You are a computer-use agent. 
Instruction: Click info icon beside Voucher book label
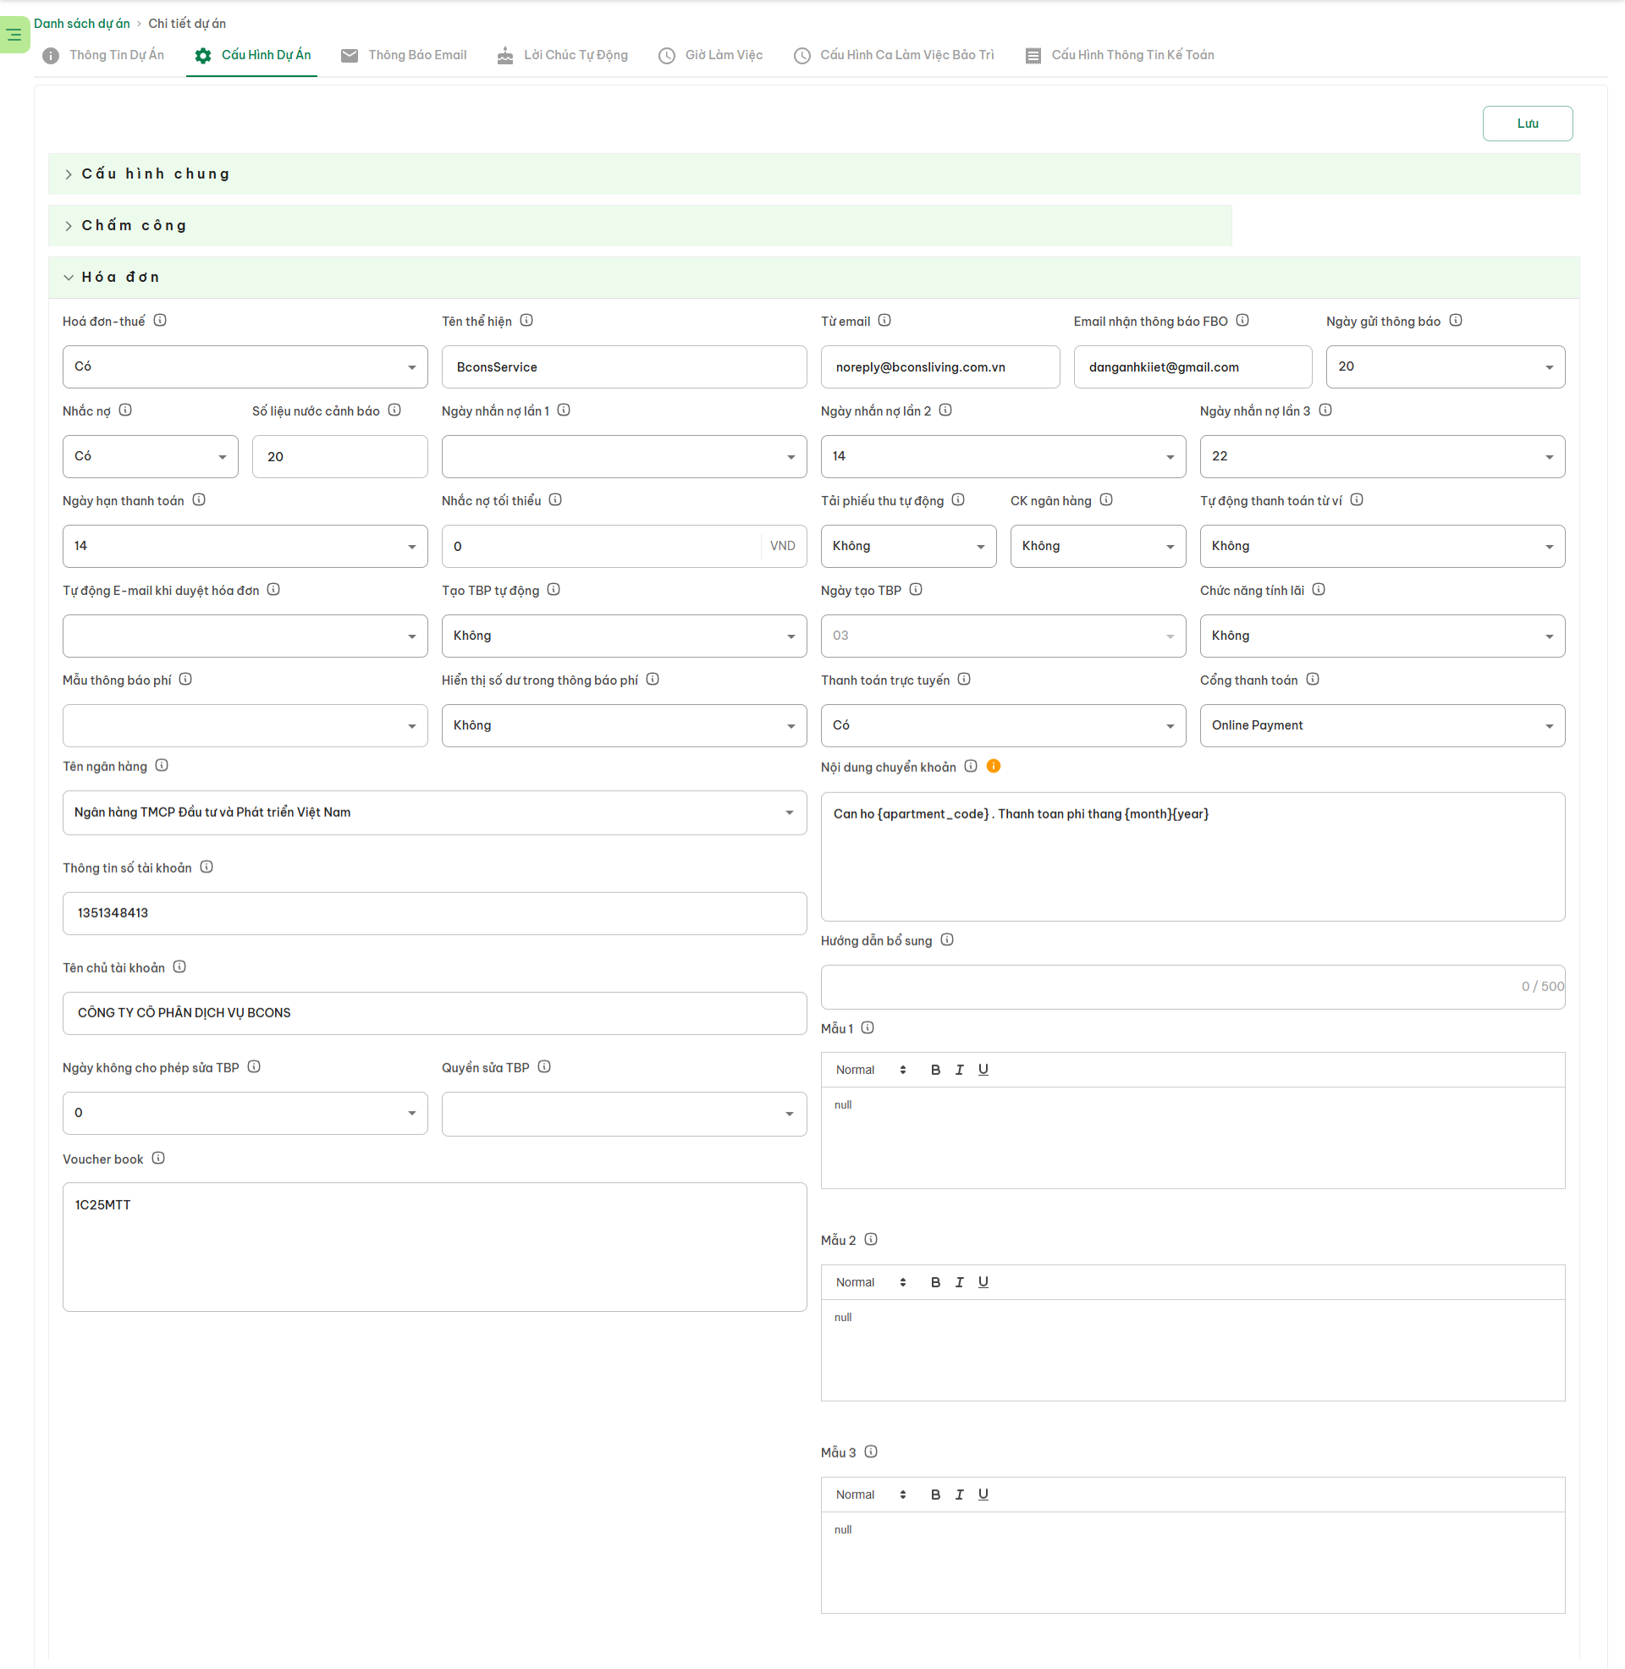158,1159
